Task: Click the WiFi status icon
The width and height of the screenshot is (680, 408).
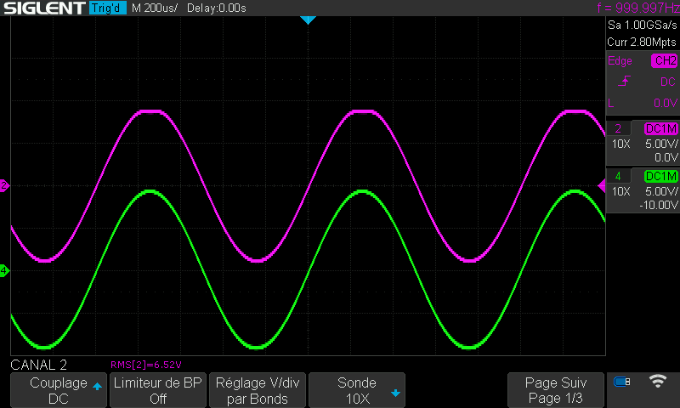Action: tap(657, 381)
